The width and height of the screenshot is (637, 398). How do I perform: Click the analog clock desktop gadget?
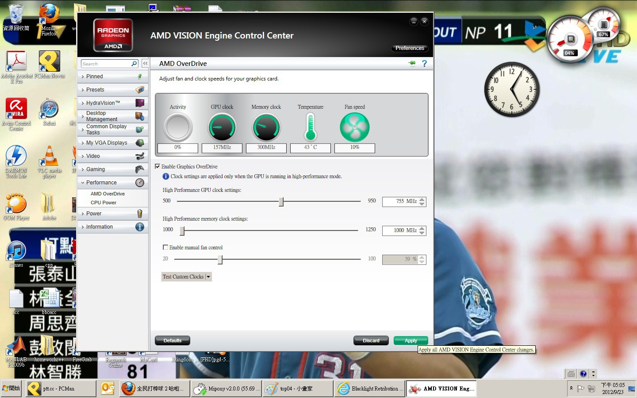(x=512, y=89)
